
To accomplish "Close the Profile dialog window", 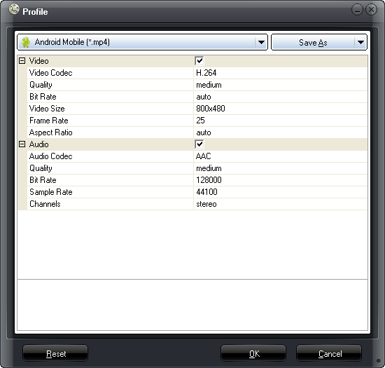I will [371, 10].
